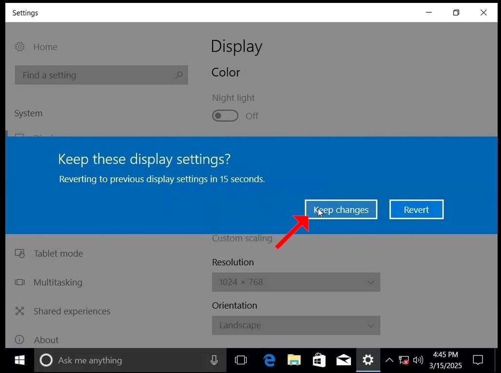This screenshot has width=501, height=373.
Task: Click the Home gear icon
Action: point(20,47)
